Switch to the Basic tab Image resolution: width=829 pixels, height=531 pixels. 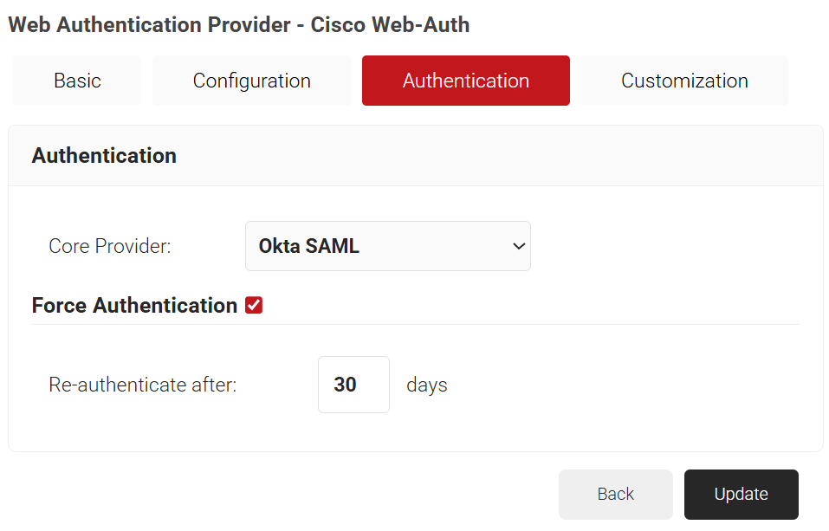click(77, 81)
